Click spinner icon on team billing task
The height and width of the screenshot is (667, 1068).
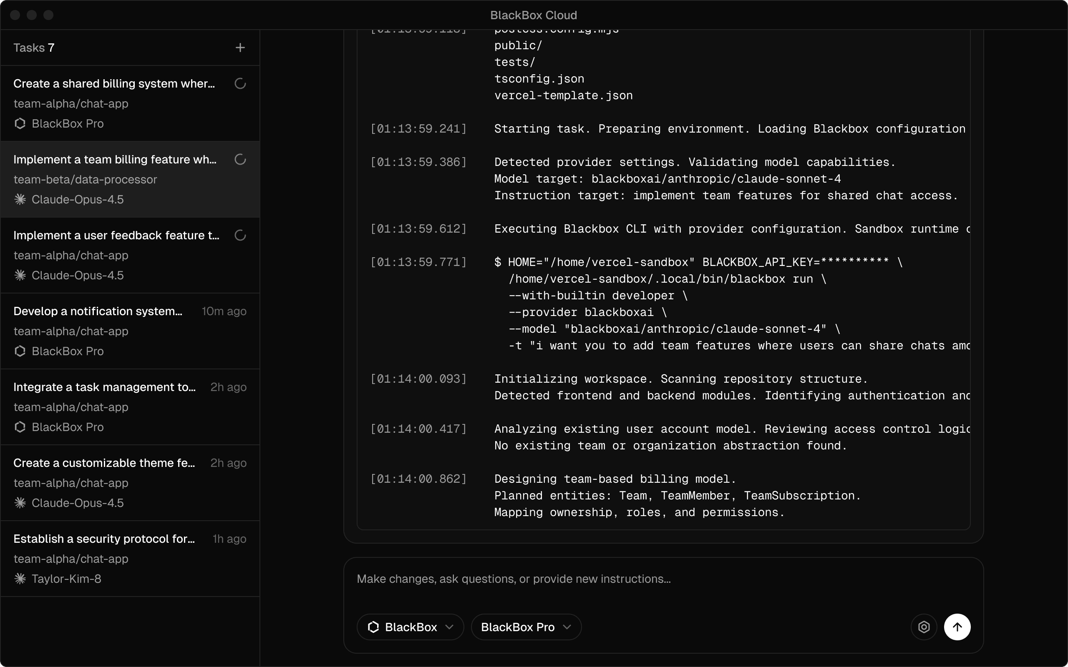pos(240,159)
